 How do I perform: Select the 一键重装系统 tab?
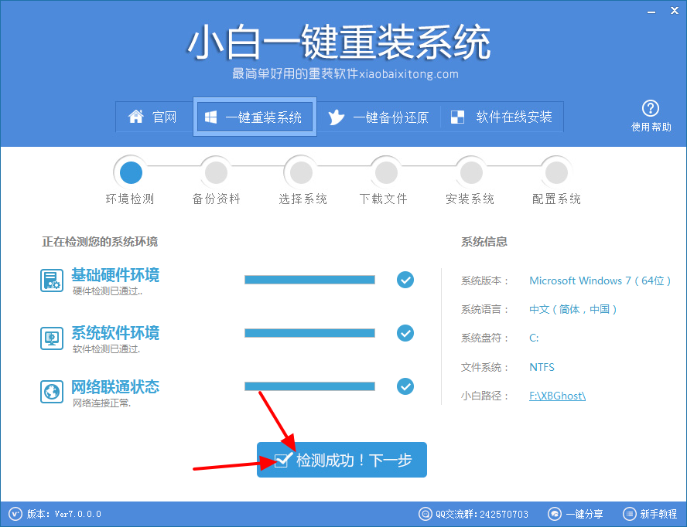(x=255, y=117)
